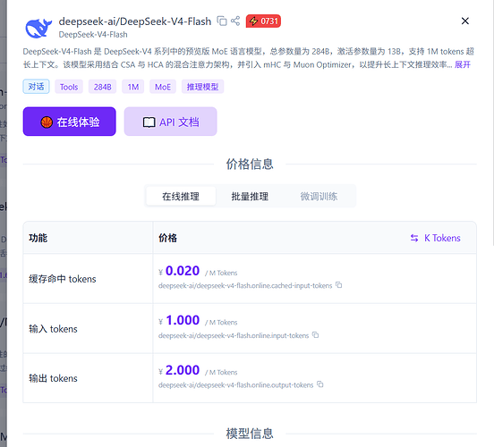The height and width of the screenshot is (447, 494).
Task: Switch to the 批量推理 pricing tab
Action: [x=250, y=196]
